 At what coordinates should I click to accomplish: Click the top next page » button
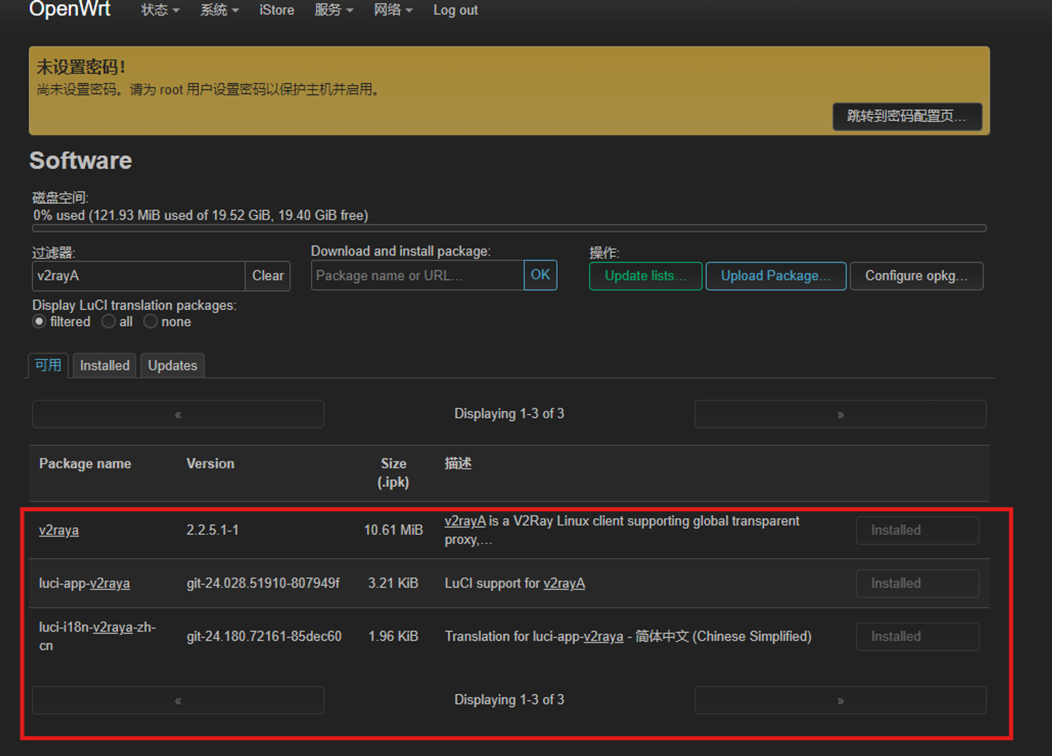tap(840, 414)
